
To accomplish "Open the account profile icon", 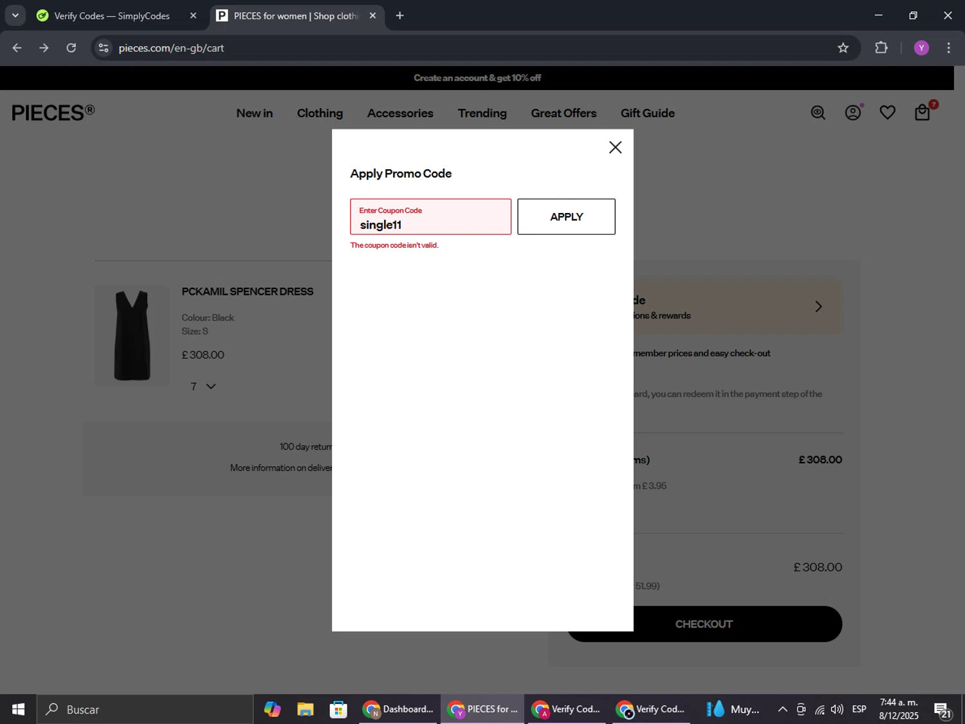I will 853,113.
